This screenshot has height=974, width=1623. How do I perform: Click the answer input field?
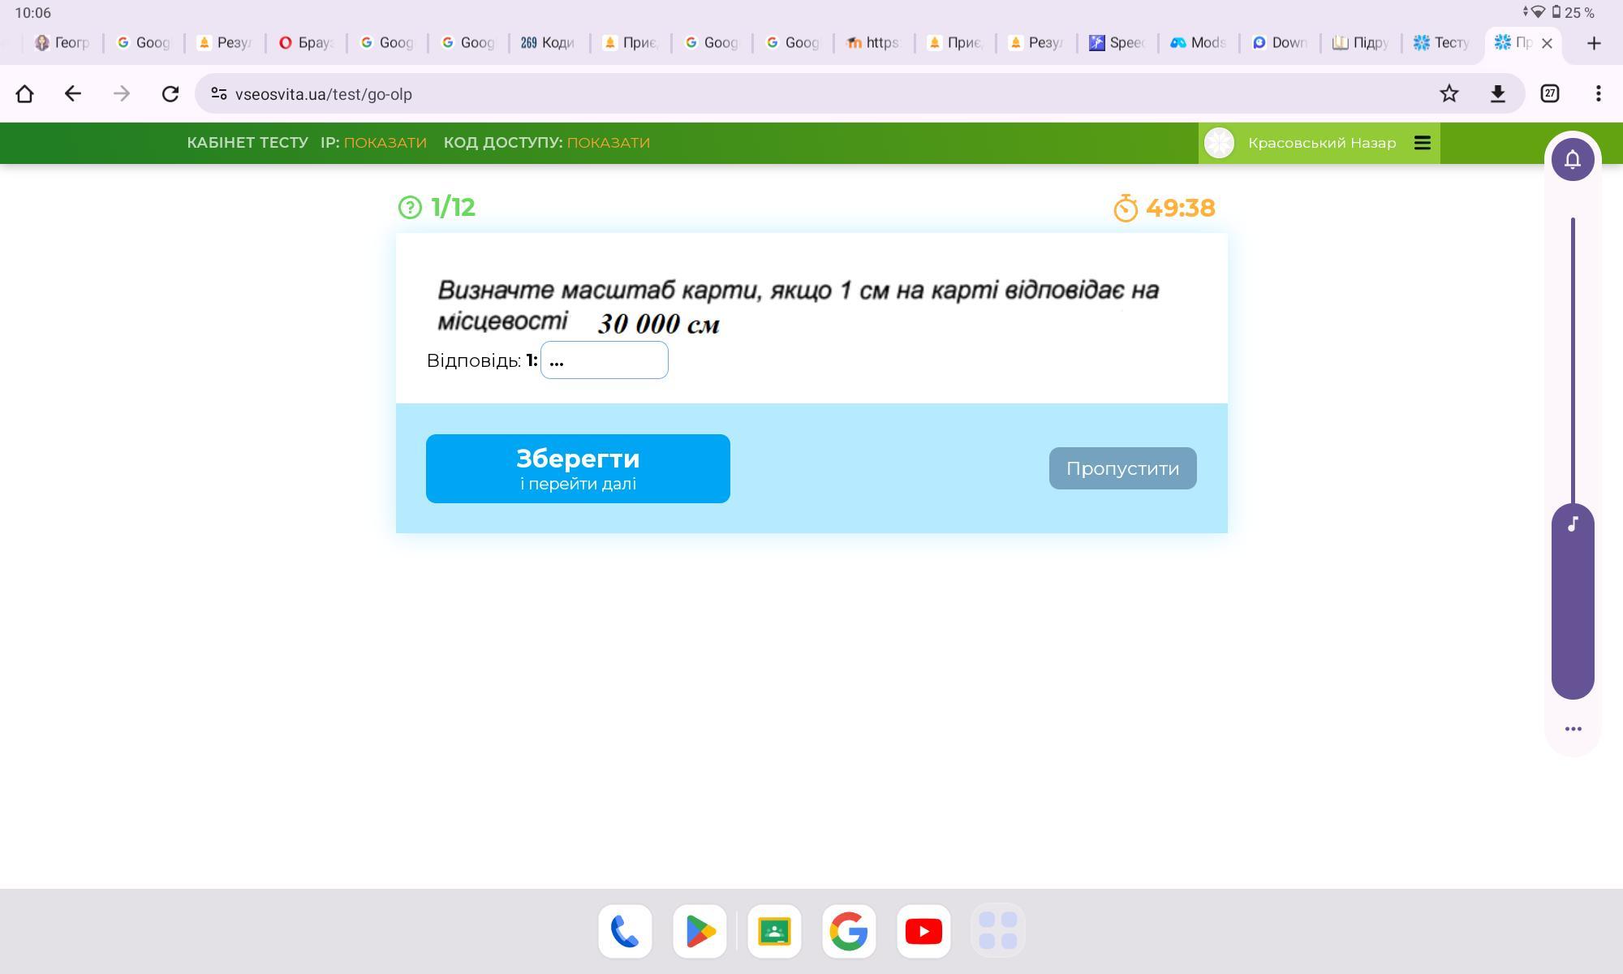pyautogui.click(x=604, y=360)
